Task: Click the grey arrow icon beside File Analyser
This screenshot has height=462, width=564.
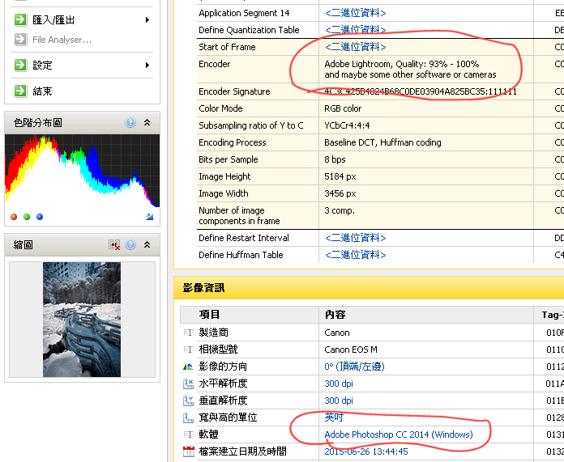Action: click(x=20, y=39)
